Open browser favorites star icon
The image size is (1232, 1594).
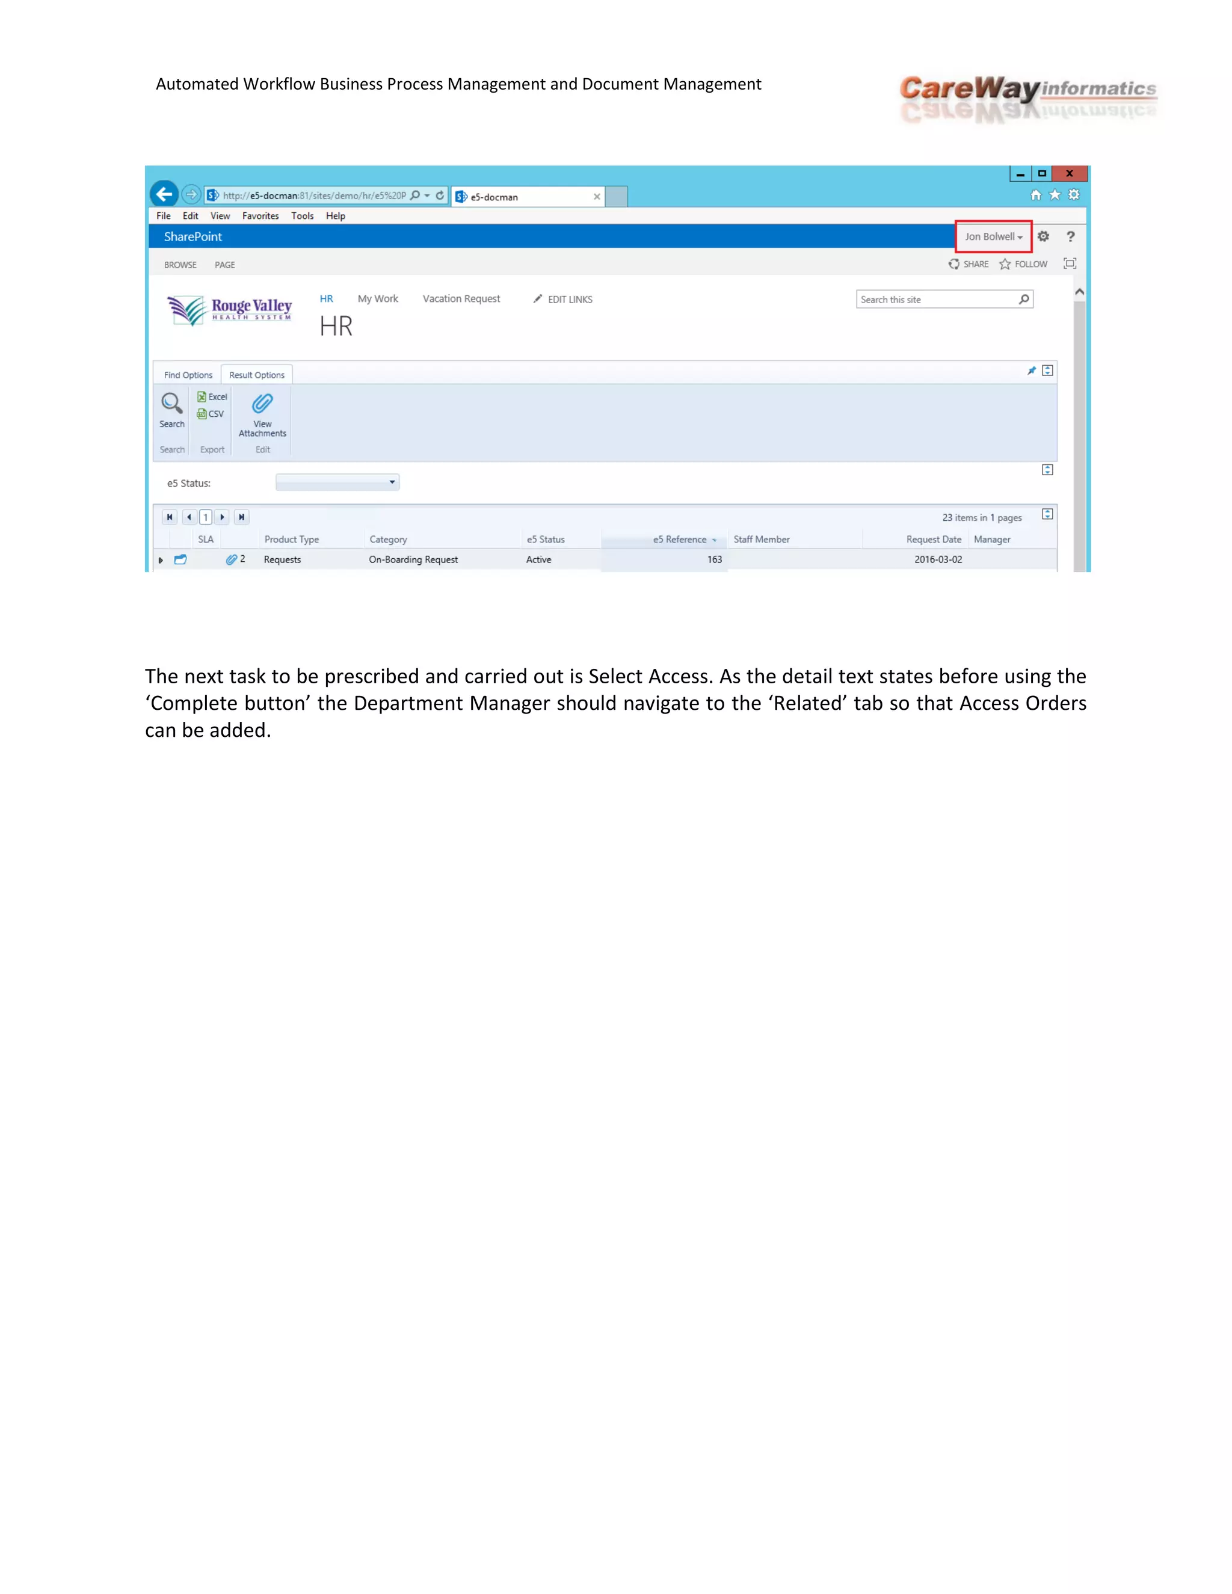1055,195
